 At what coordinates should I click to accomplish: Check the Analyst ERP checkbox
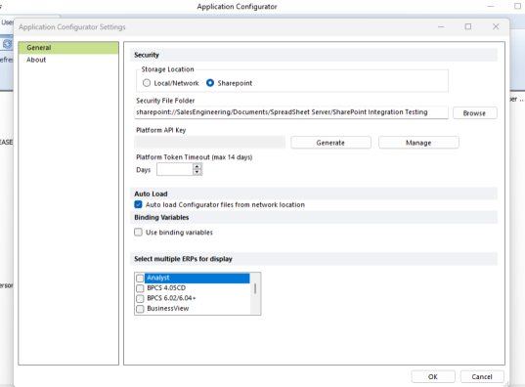[x=140, y=278]
